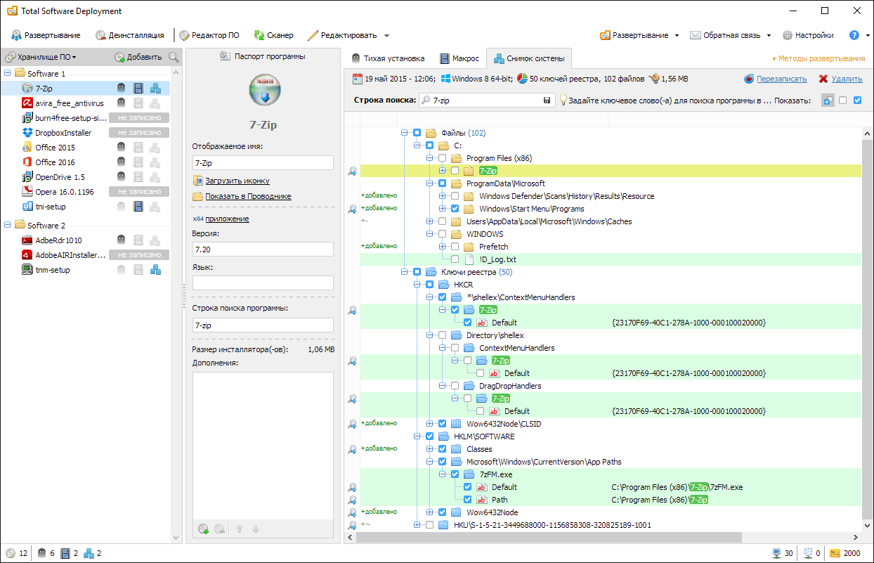
Task: Click the horizontal scrollbar under the snapshot tree
Action: pyautogui.click(x=548, y=538)
